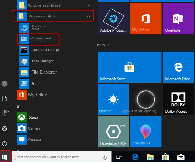Open the Drawing 3D tile
The height and width of the screenshot is (162, 195).
(146, 132)
